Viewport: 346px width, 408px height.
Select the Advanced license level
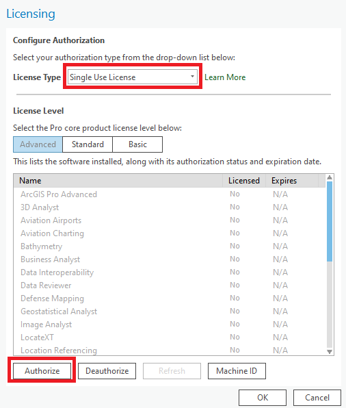(38, 144)
